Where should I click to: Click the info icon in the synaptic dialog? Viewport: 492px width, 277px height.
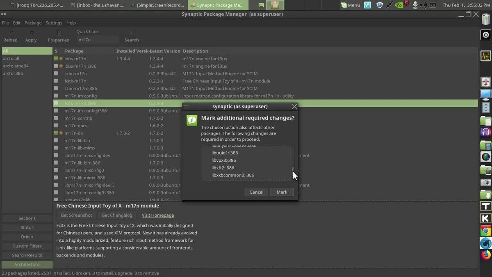pyautogui.click(x=192, y=120)
